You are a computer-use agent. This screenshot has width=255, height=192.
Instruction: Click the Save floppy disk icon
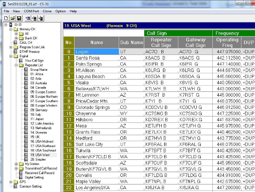pyautogui.click(x=19, y=18)
